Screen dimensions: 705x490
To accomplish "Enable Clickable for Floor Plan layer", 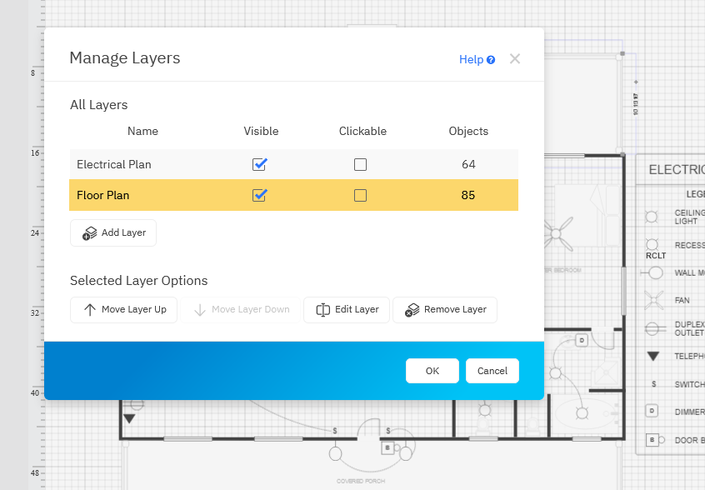I will [x=360, y=195].
